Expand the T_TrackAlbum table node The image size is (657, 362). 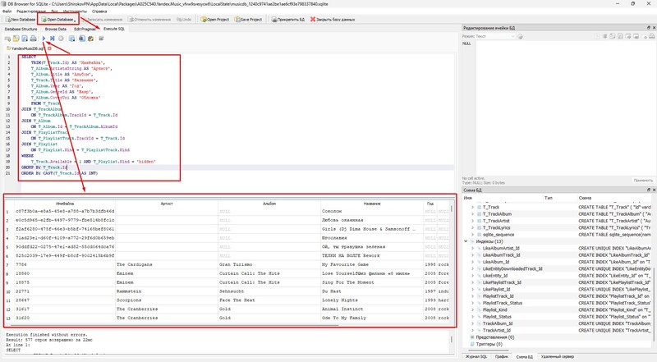(473, 213)
